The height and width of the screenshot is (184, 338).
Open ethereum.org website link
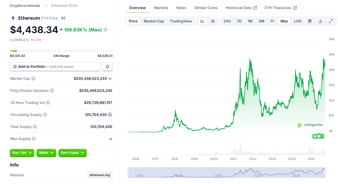[100, 175]
